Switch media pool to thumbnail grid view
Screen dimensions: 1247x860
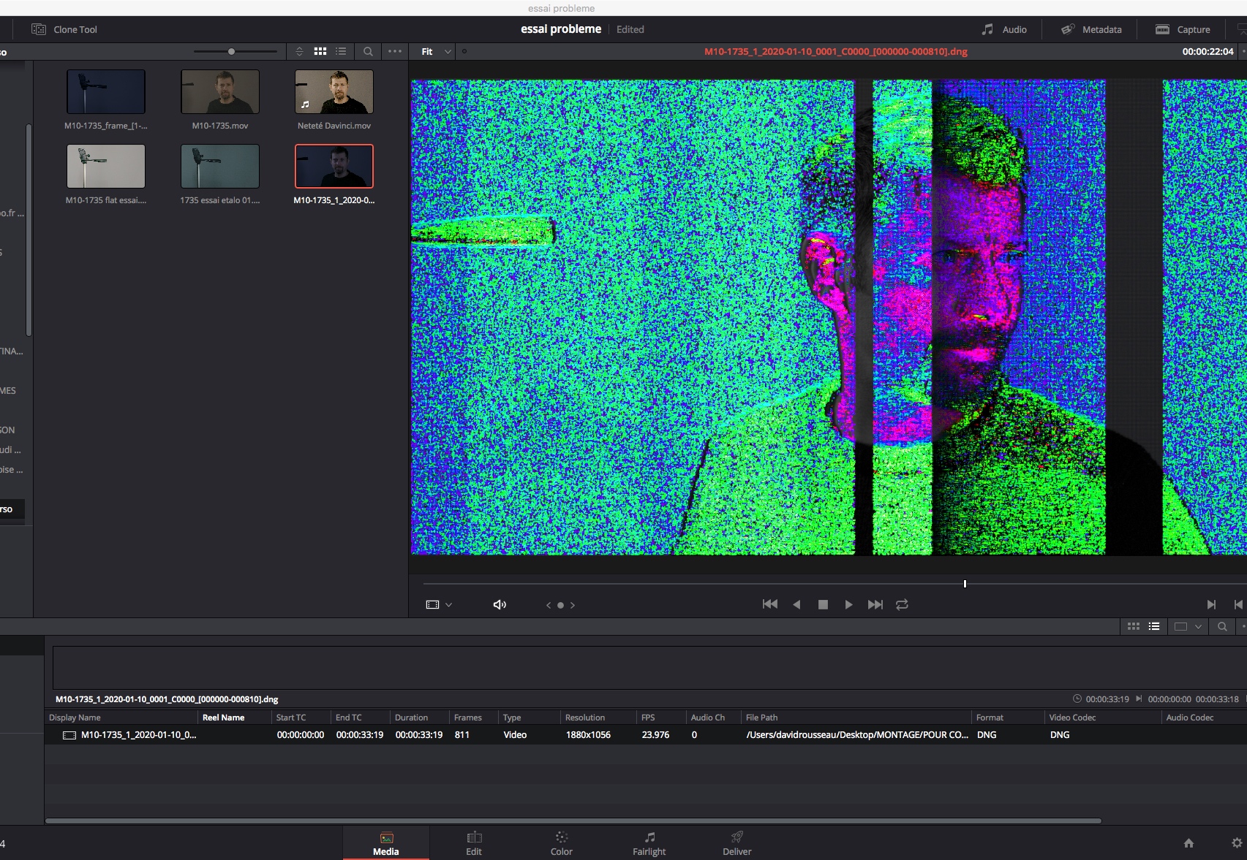coord(320,51)
